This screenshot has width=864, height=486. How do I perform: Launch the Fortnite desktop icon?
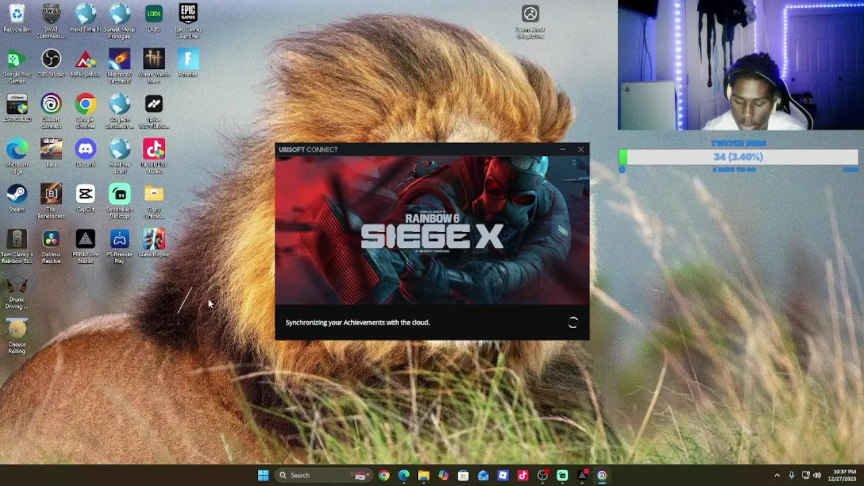click(188, 63)
